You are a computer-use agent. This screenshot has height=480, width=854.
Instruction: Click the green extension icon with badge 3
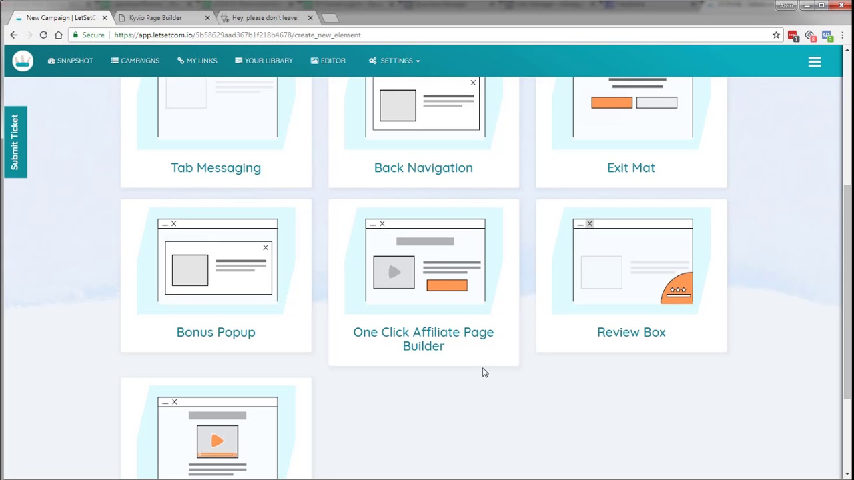click(x=827, y=35)
